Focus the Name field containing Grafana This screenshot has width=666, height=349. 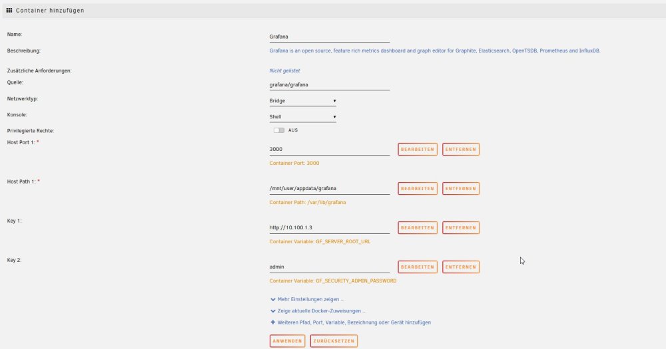click(x=329, y=37)
